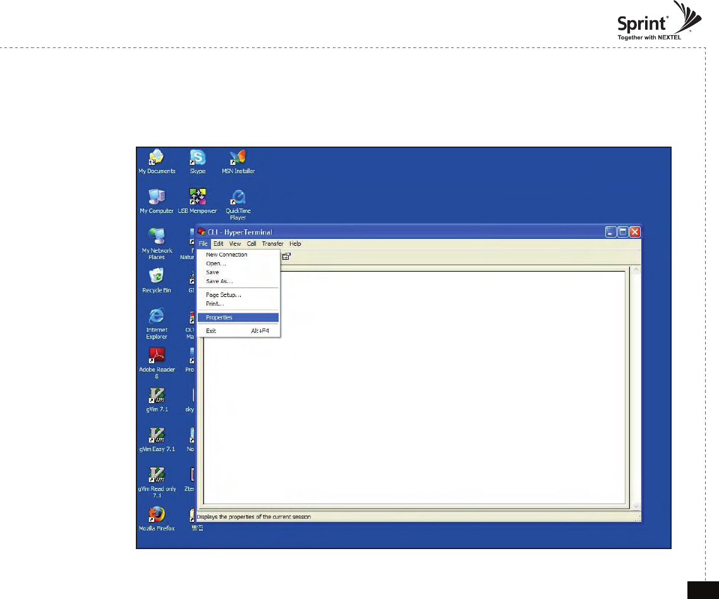719x599 pixels.
Task: Choose Exit from the File menu
Action: (x=238, y=330)
